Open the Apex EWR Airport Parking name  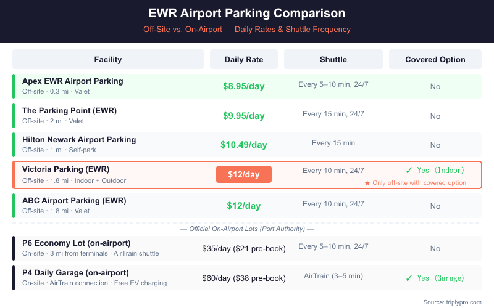pos(72,81)
